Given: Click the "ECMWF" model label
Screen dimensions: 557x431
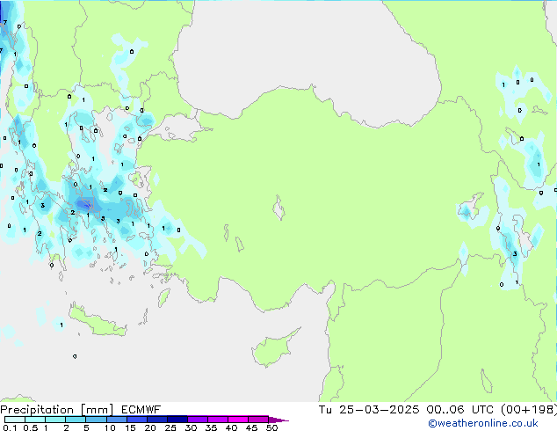Looking at the screenshot, I should [x=141, y=410].
